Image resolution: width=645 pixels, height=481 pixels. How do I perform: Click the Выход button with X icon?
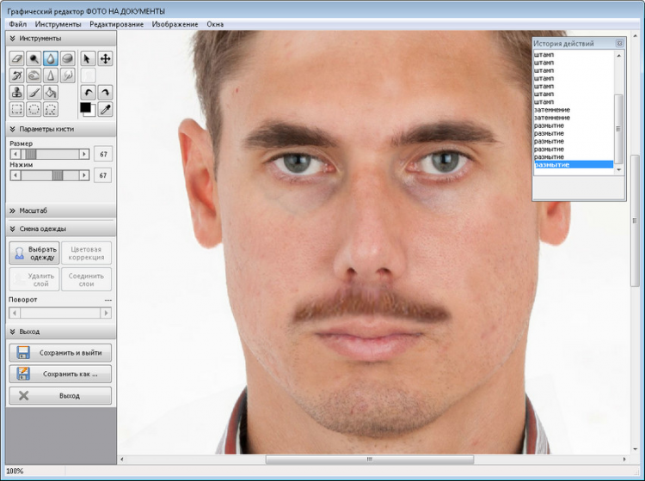[x=60, y=396]
